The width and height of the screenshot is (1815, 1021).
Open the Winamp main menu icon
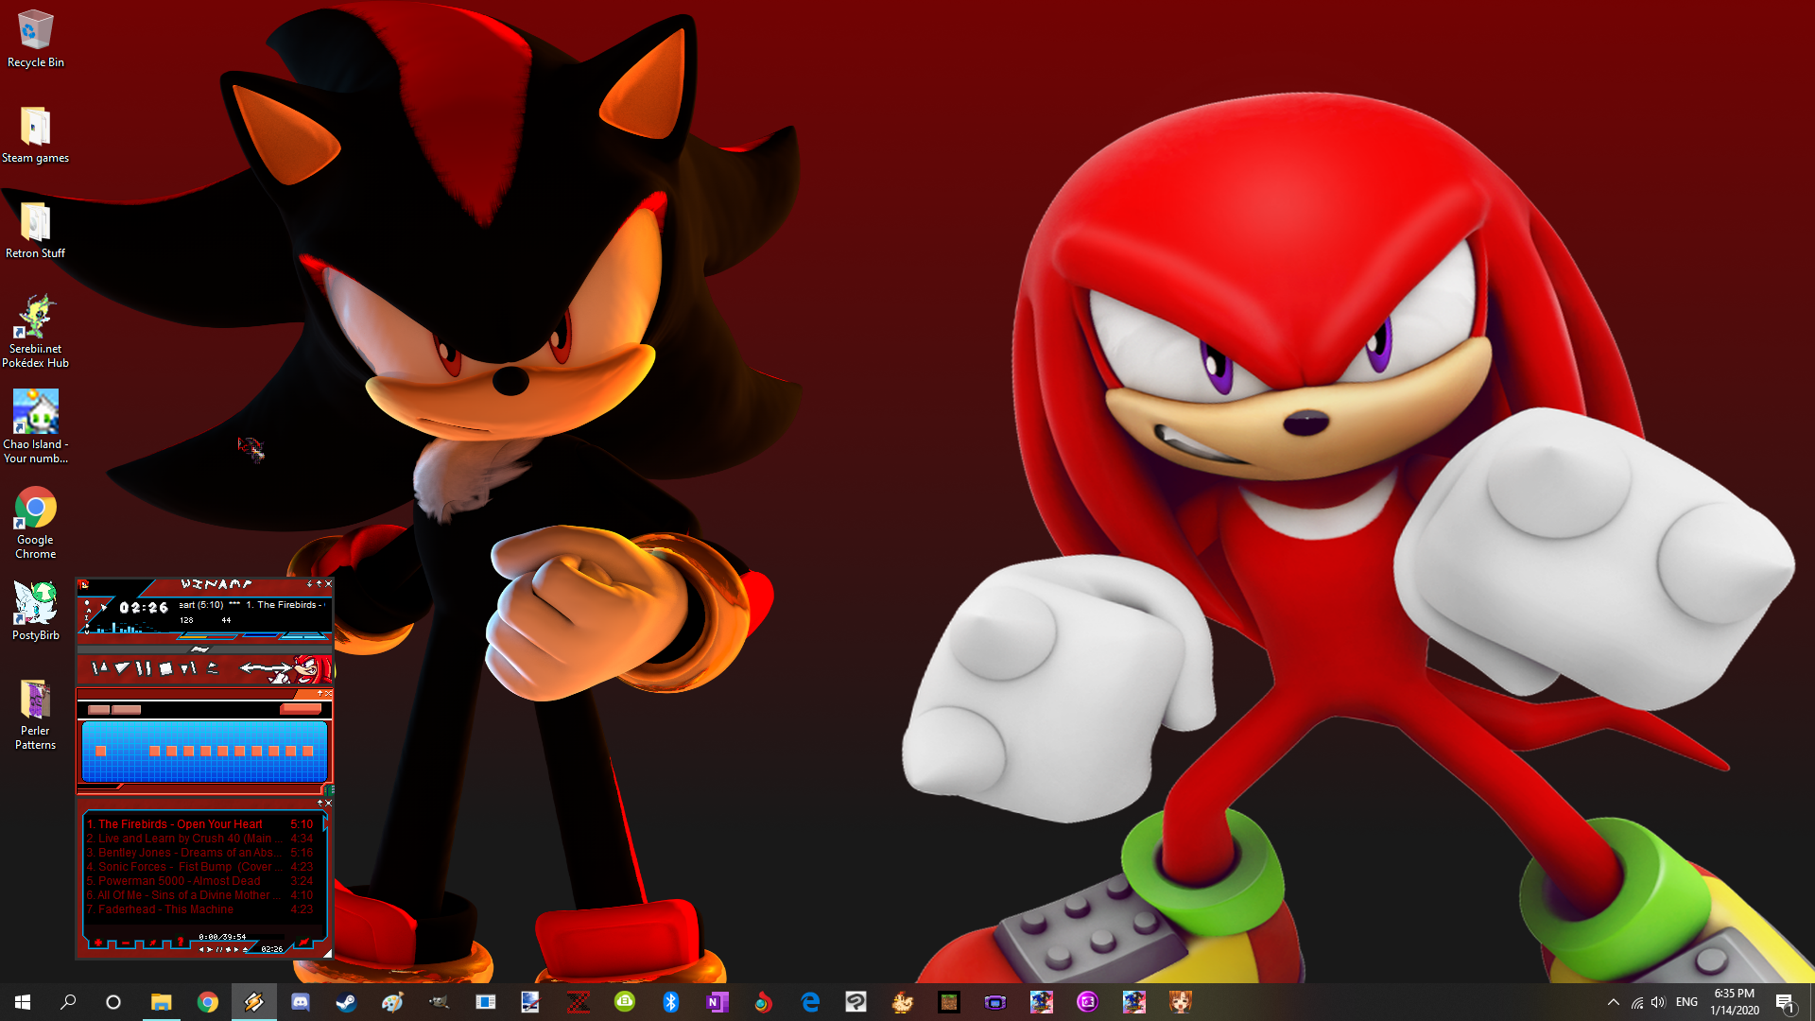[x=83, y=584]
